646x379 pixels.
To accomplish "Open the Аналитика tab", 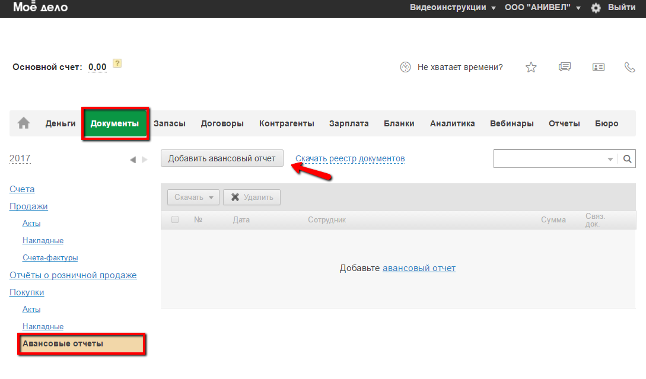I will click(453, 123).
